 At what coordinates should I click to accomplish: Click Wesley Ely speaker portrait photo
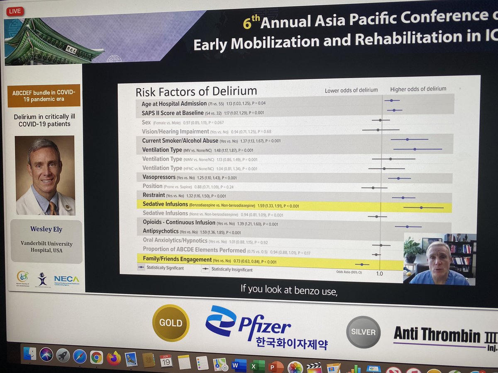tap(45, 175)
